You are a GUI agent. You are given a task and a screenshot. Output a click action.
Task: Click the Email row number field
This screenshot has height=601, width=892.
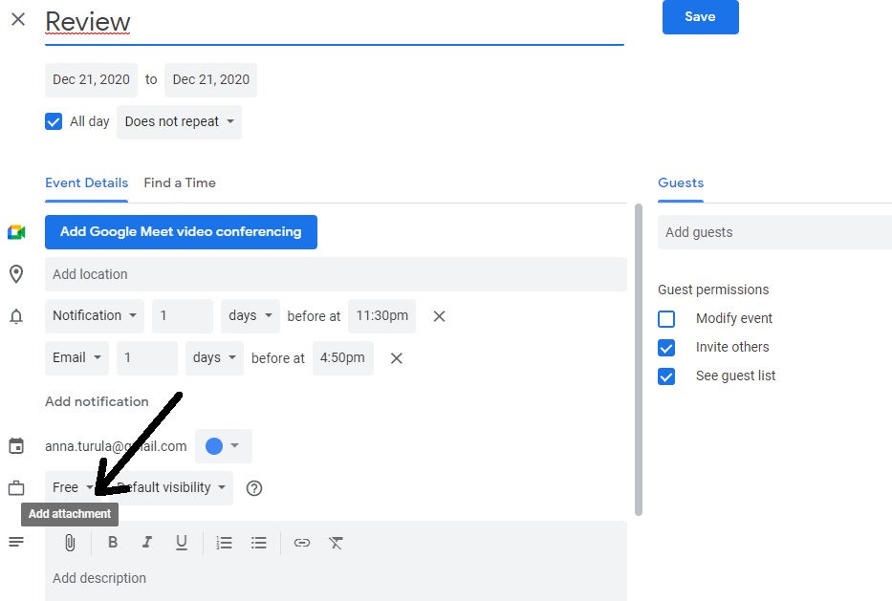pyautogui.click(x=147, y=357)
